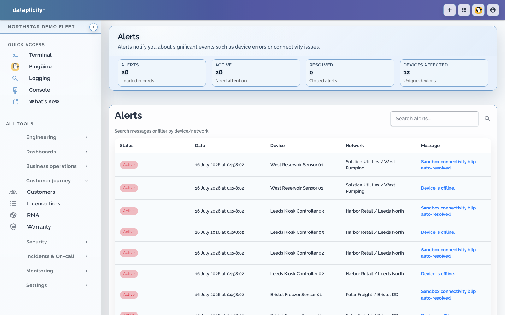Click the Status column header
505x315 pixels.
127,146
